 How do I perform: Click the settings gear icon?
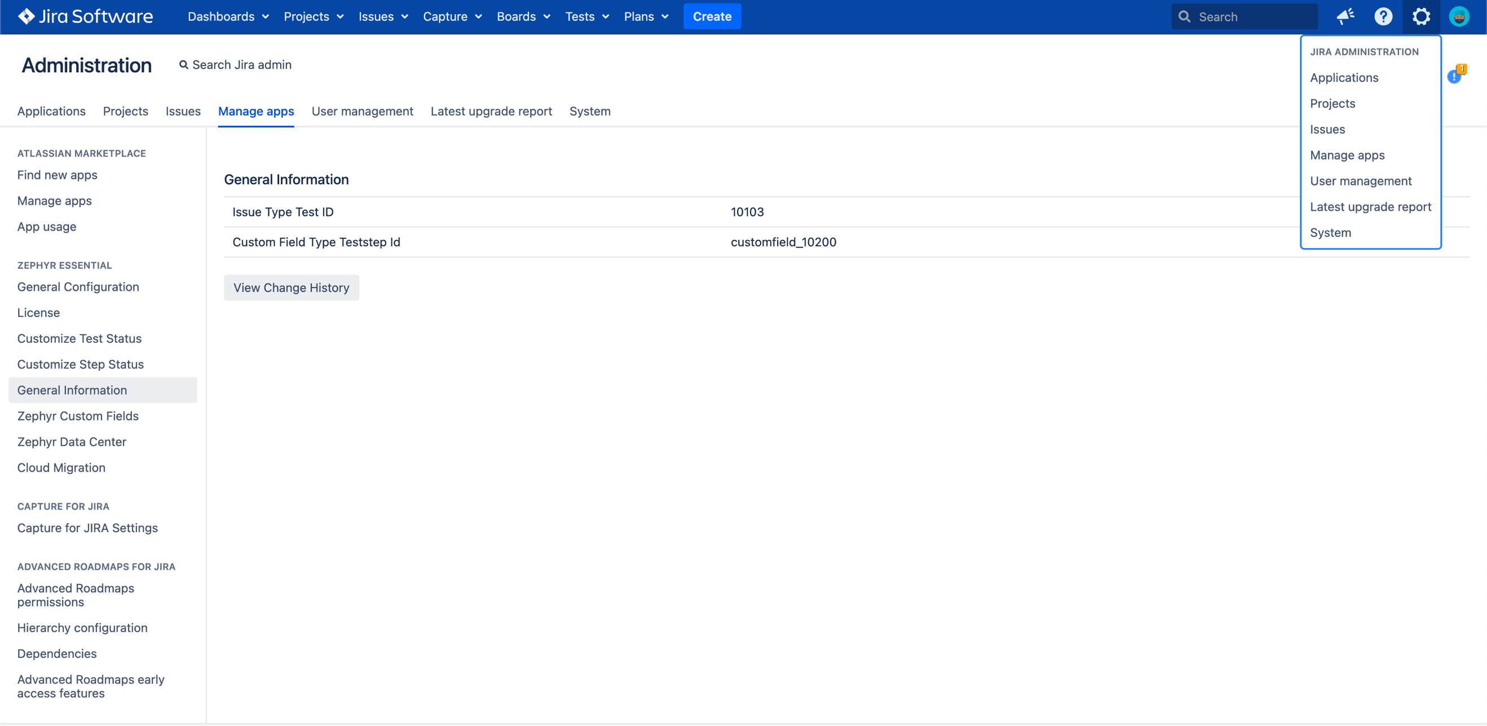coord(1420,17)
